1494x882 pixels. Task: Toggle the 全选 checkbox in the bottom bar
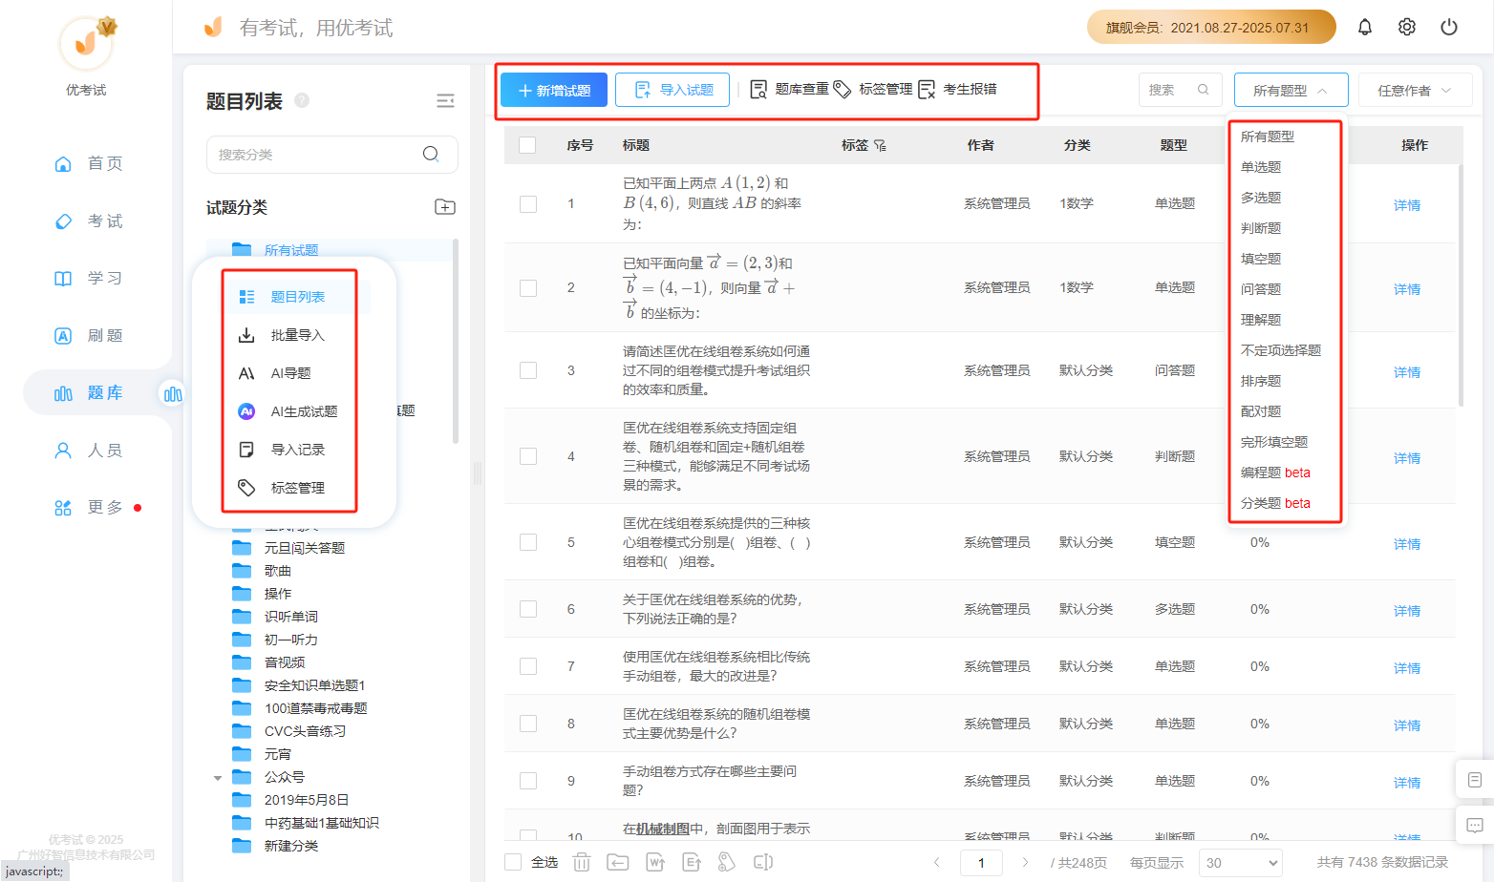[x=513, y=862]
